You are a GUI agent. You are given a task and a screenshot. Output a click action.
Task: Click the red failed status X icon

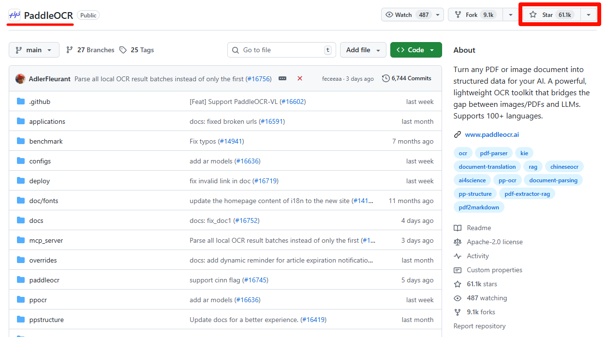[x=300, y=78]
